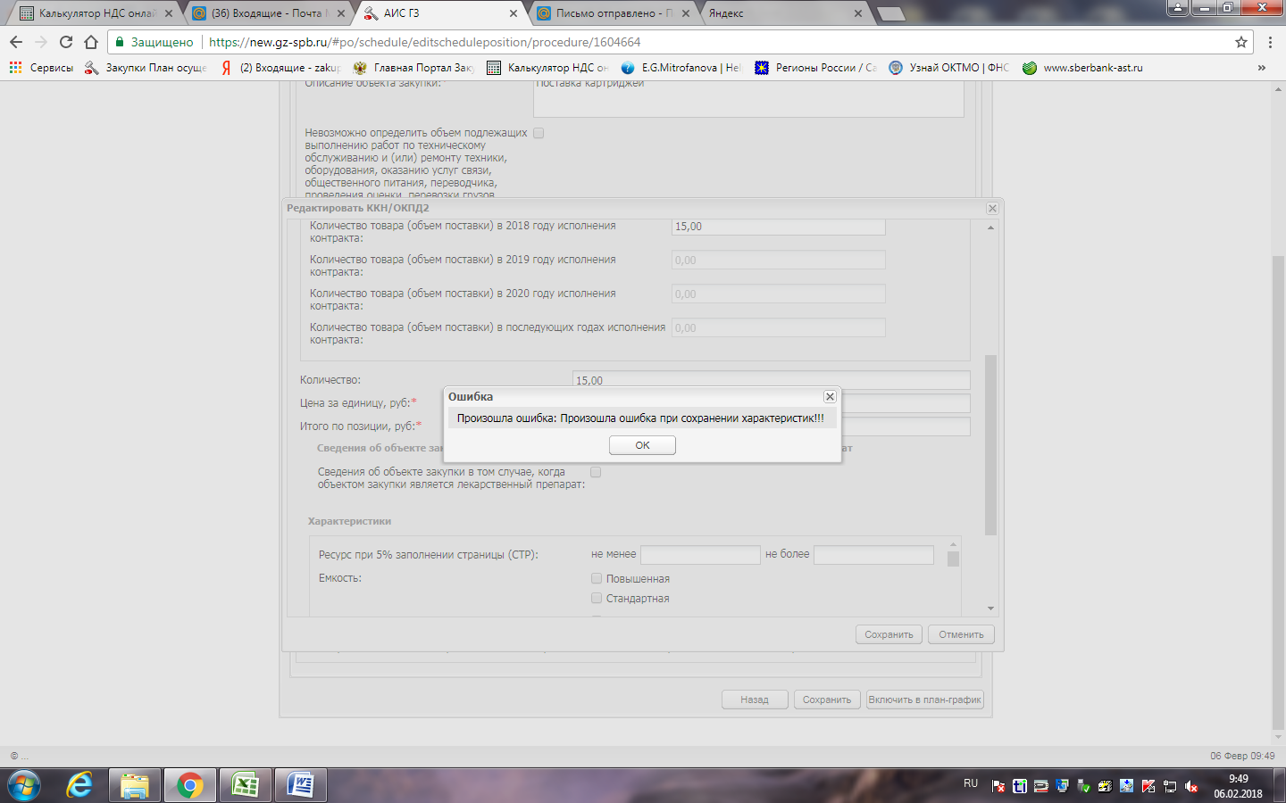Bookmark this page with star icon
The height and width of the screenshot is (803, 1286).
tap(1241, 42)
